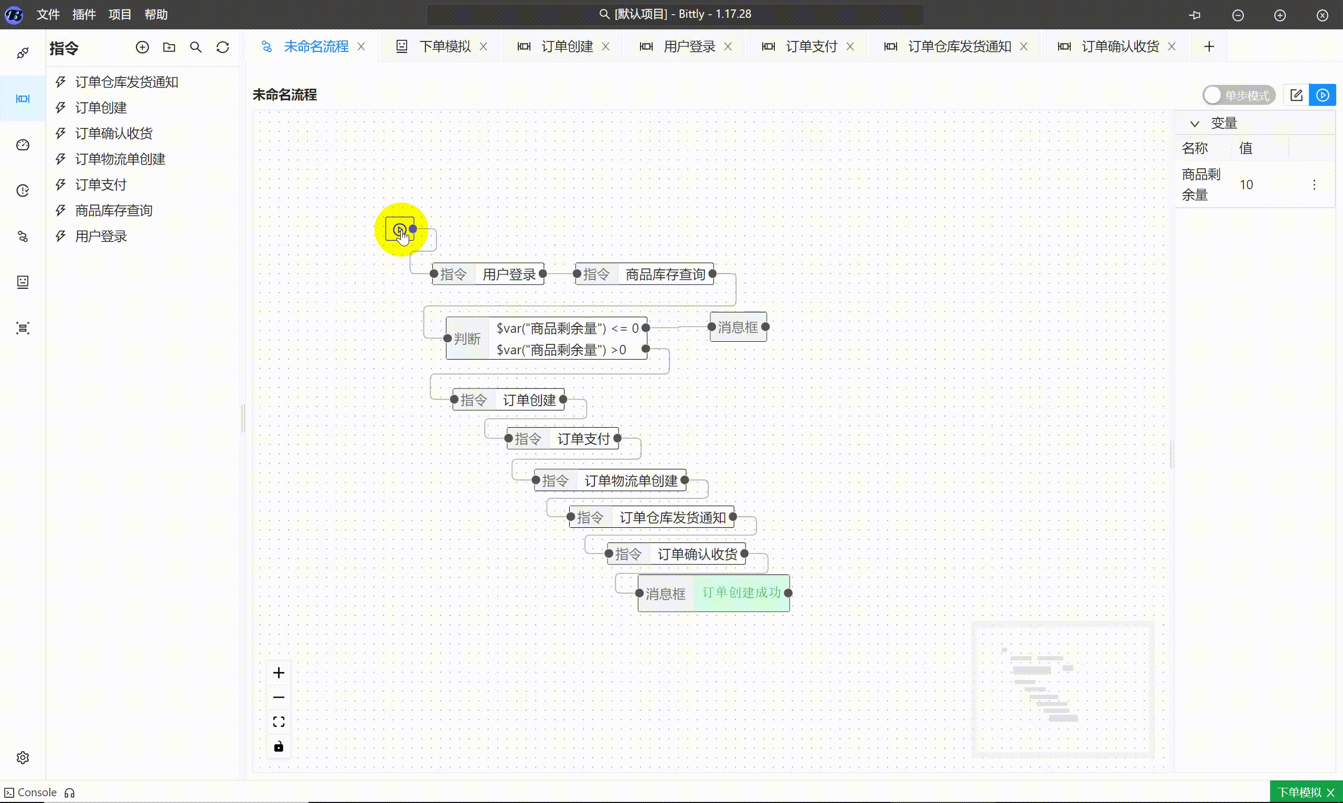Screen dimensions: 1343x803
Task: Open the 插件 menu
Action: 84,14
